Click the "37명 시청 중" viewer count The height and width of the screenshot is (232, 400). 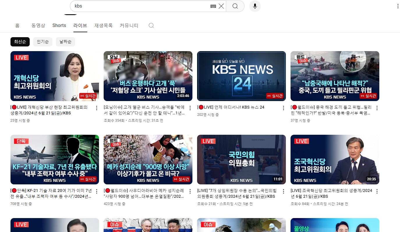(300, 121)
